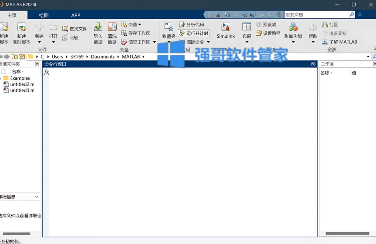Click the Workspace Value (值) column header
This screenshot has height=244, width=376.
tap(354, 73)
